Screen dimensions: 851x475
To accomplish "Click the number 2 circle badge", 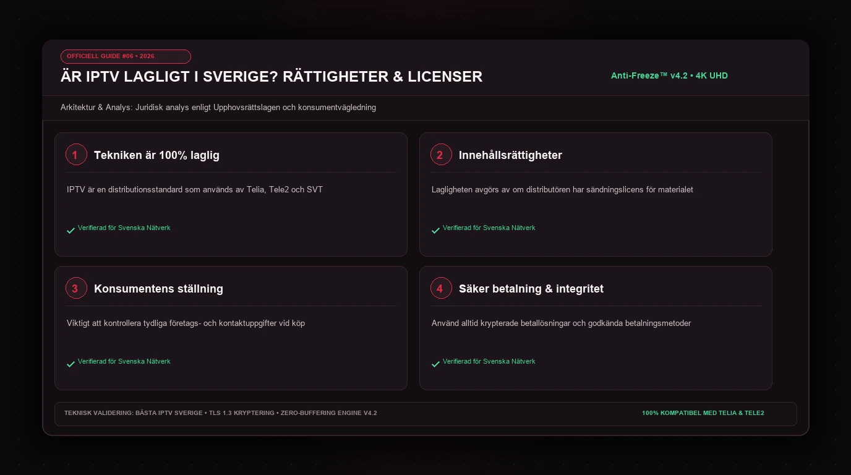I will click(441, 155).
